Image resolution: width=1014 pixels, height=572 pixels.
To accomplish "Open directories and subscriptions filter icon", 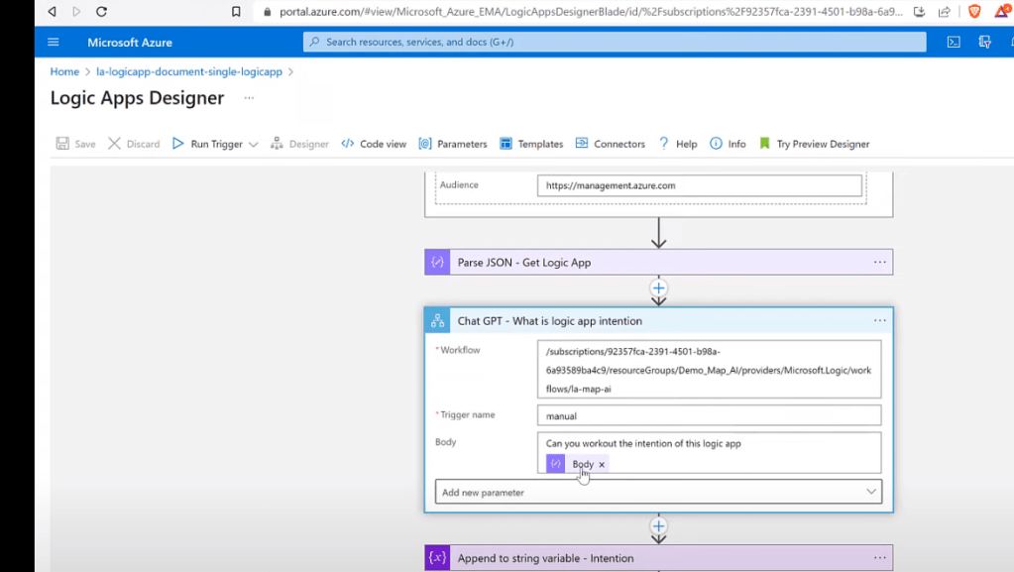I will click(x=985, y=42).
